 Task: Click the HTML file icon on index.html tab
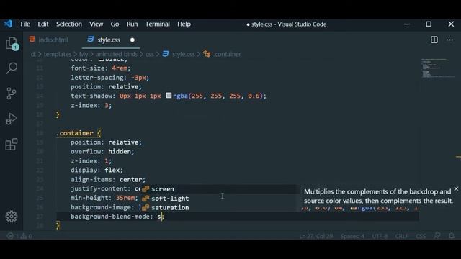32,40
